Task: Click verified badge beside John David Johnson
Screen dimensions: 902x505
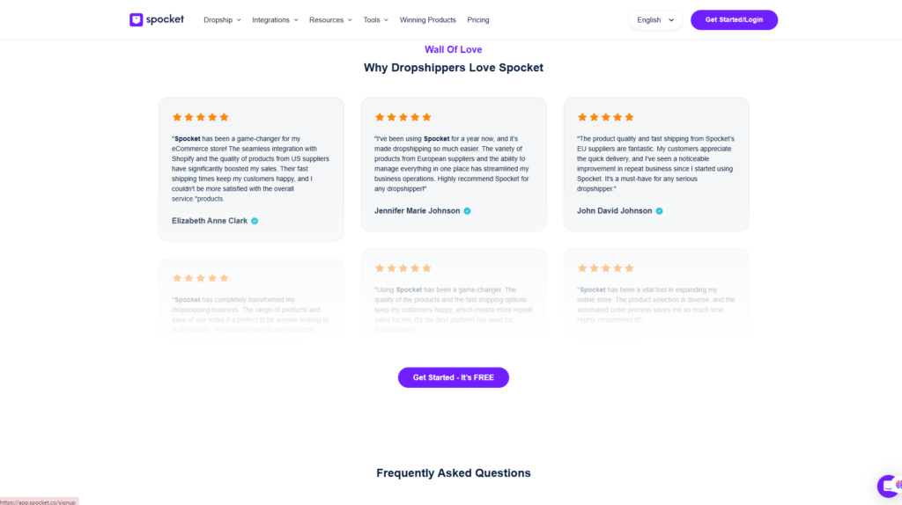Action: pos(659,211)
